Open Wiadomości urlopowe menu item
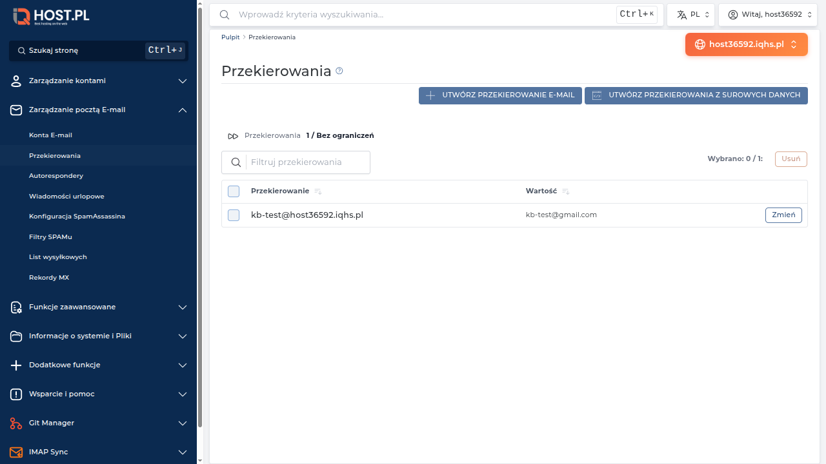The height and width of the screenshot is (464, 826). (x=66, y=197)
